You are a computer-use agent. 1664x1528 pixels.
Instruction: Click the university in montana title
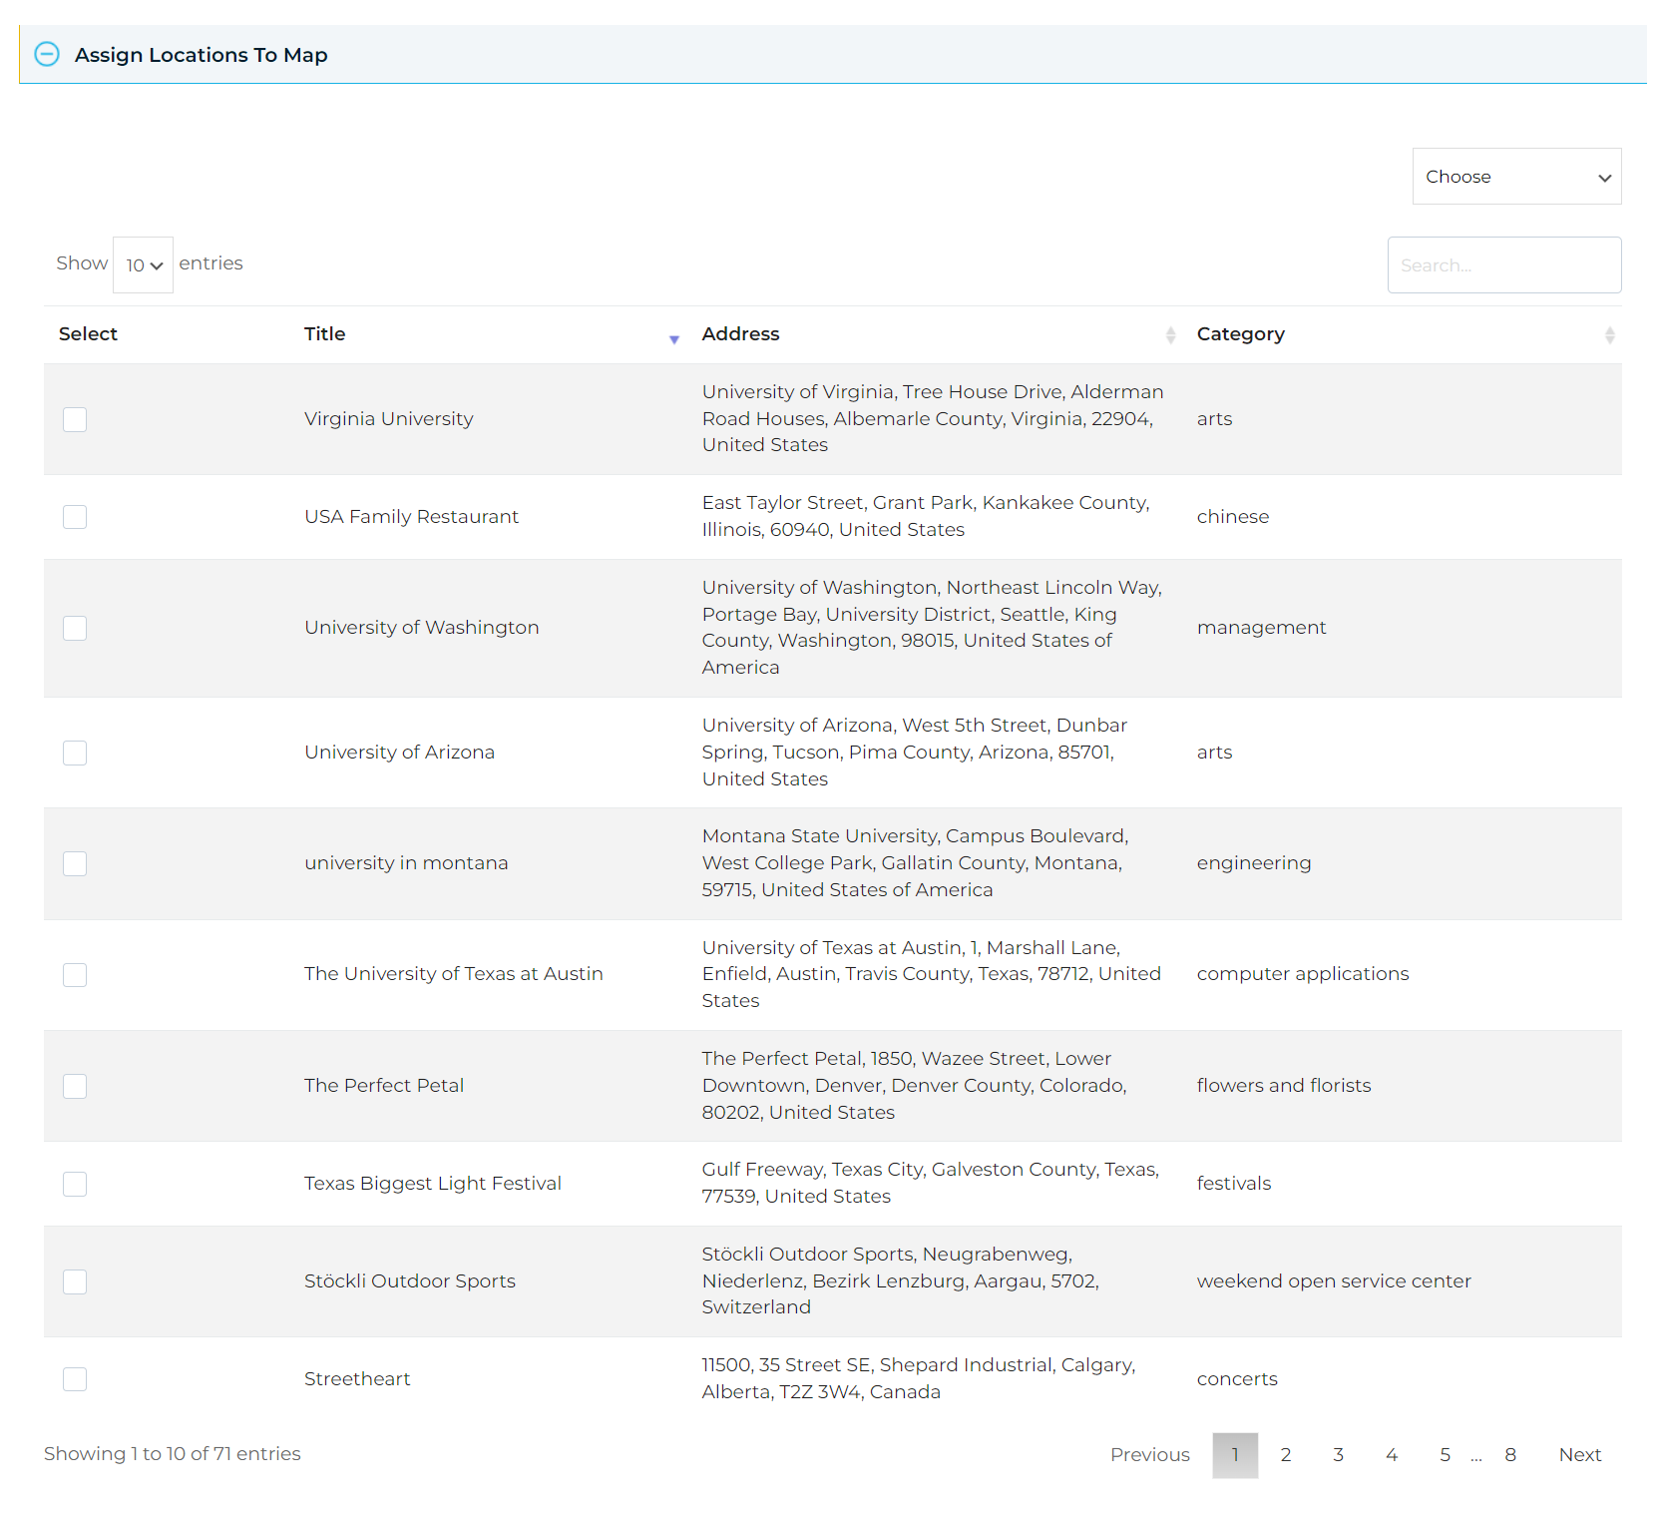(406, 863)
